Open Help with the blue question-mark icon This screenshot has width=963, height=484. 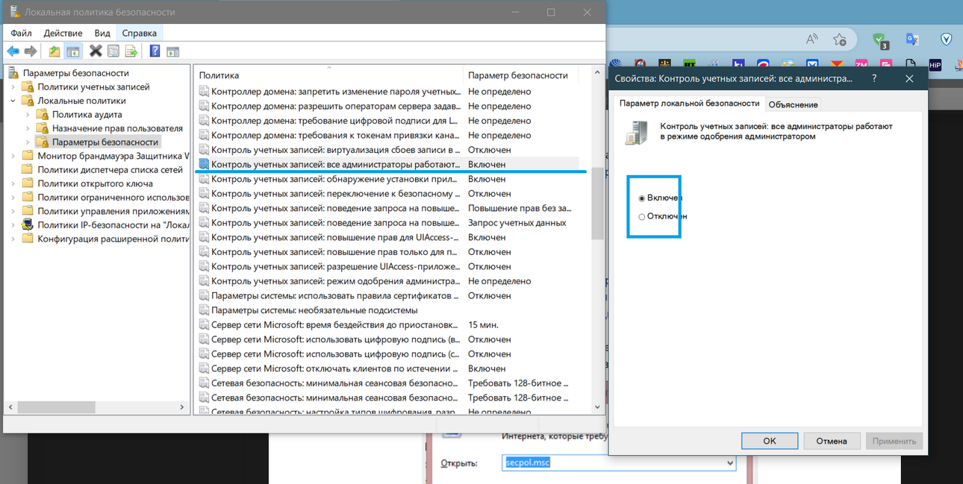pos(155,51)
